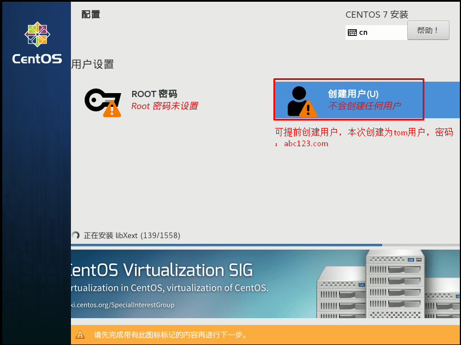Open the 帮助! help button
This screenshot has width=461, height=345.
click(428, 30)
